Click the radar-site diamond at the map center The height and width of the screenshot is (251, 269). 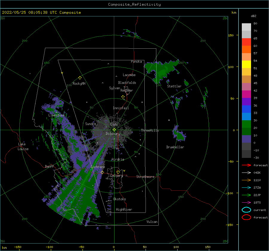click(114, 130)
